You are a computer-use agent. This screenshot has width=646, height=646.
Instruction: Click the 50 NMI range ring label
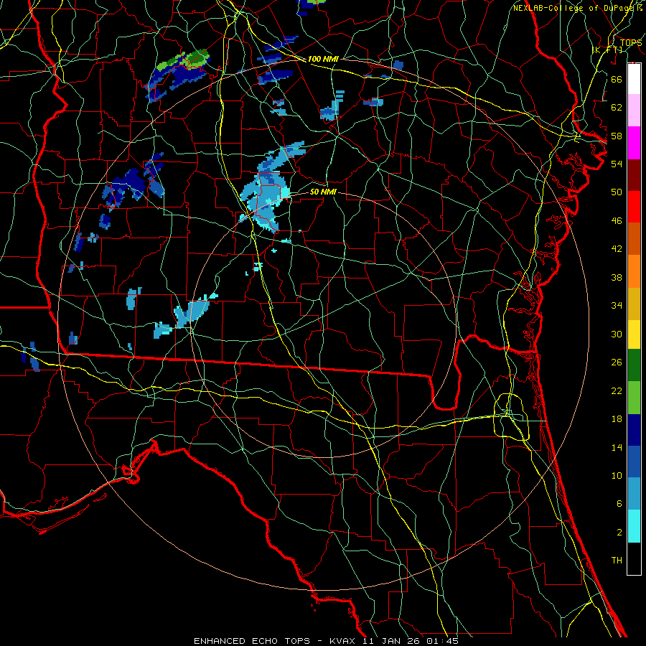point(323,192)
